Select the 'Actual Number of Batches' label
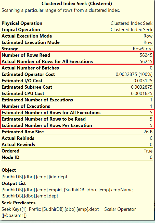155x223 pixels. (x=30, y=68)
